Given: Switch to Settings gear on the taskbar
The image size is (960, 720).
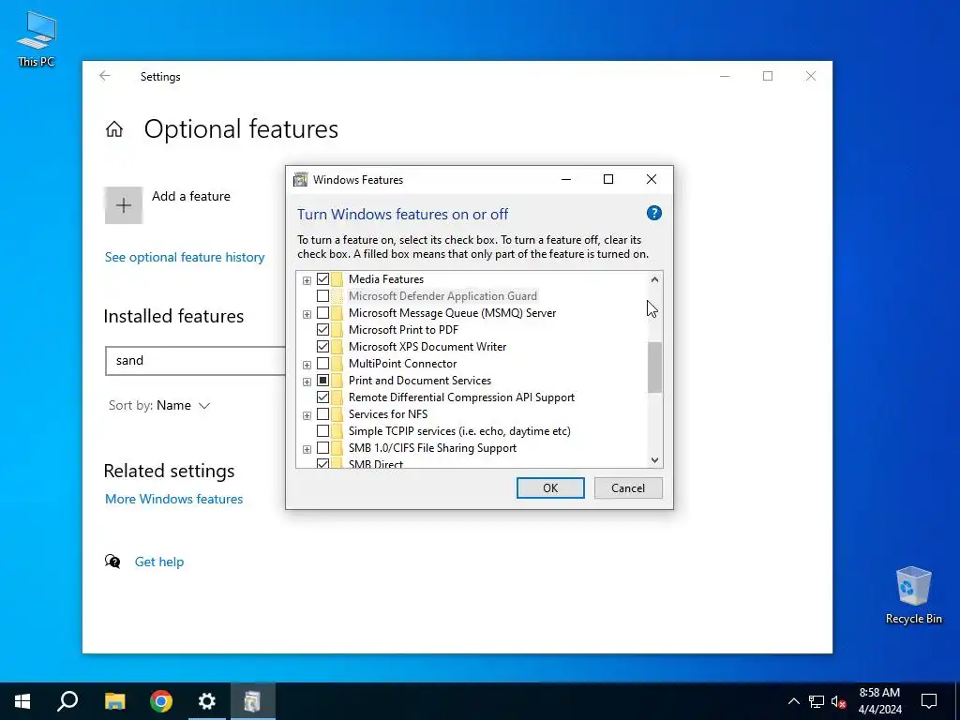Looking at the screenshot, I should [207, 701].
